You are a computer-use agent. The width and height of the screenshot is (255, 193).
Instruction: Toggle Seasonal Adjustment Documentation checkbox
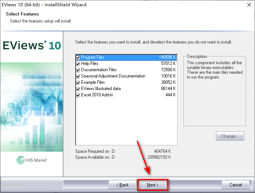click(78, 76)
